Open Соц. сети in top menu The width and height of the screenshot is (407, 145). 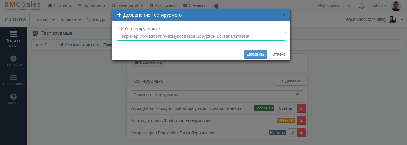click(60, 6)
